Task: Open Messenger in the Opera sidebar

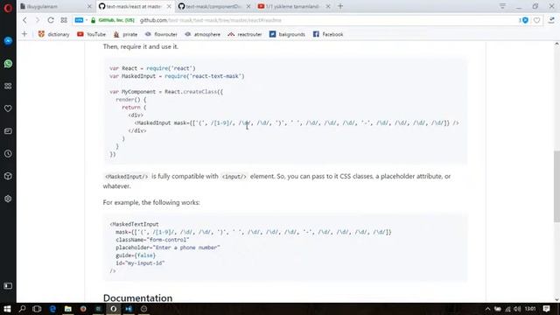Action: (x=8, y=41)
